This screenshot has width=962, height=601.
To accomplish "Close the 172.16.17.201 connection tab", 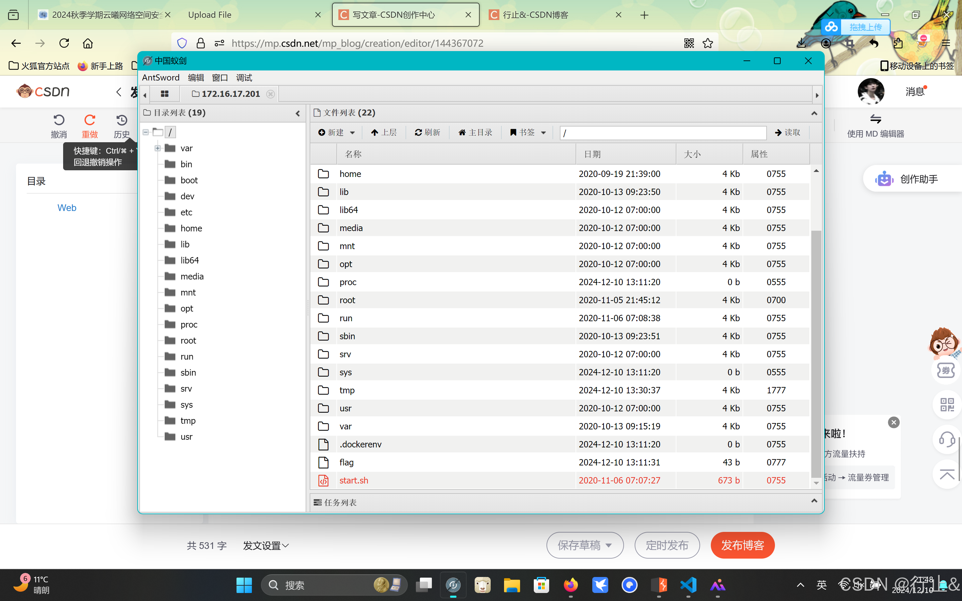I will tap(270, 94).
